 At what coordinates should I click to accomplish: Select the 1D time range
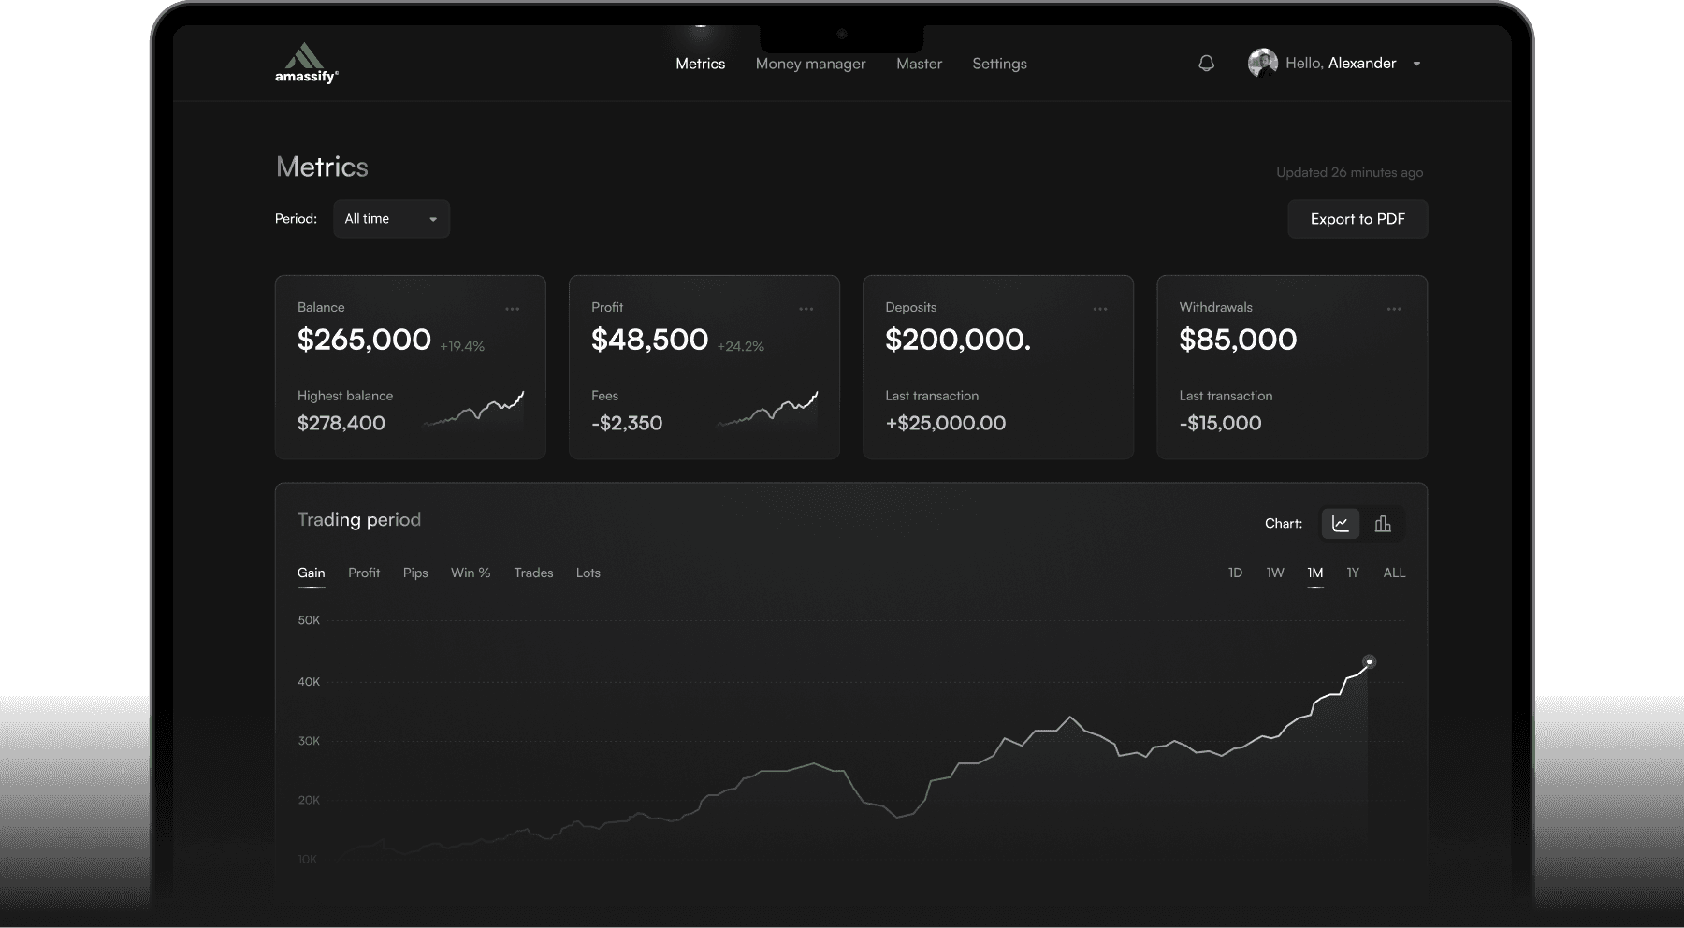(x=1235, y=573)
